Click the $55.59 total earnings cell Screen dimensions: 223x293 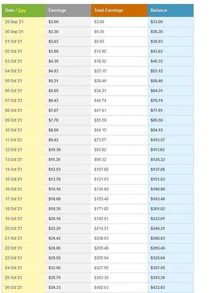click(x=119, y=120)
